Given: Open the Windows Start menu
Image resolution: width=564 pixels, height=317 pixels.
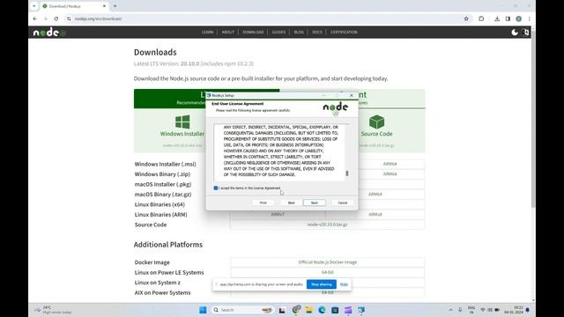Looking at the screenshot, I should 203,310.
